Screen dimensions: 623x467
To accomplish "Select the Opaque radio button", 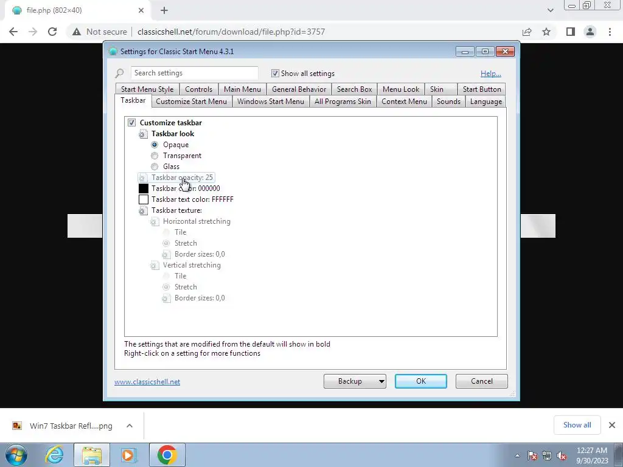I will pyautogui.click(x=155, y=145).
